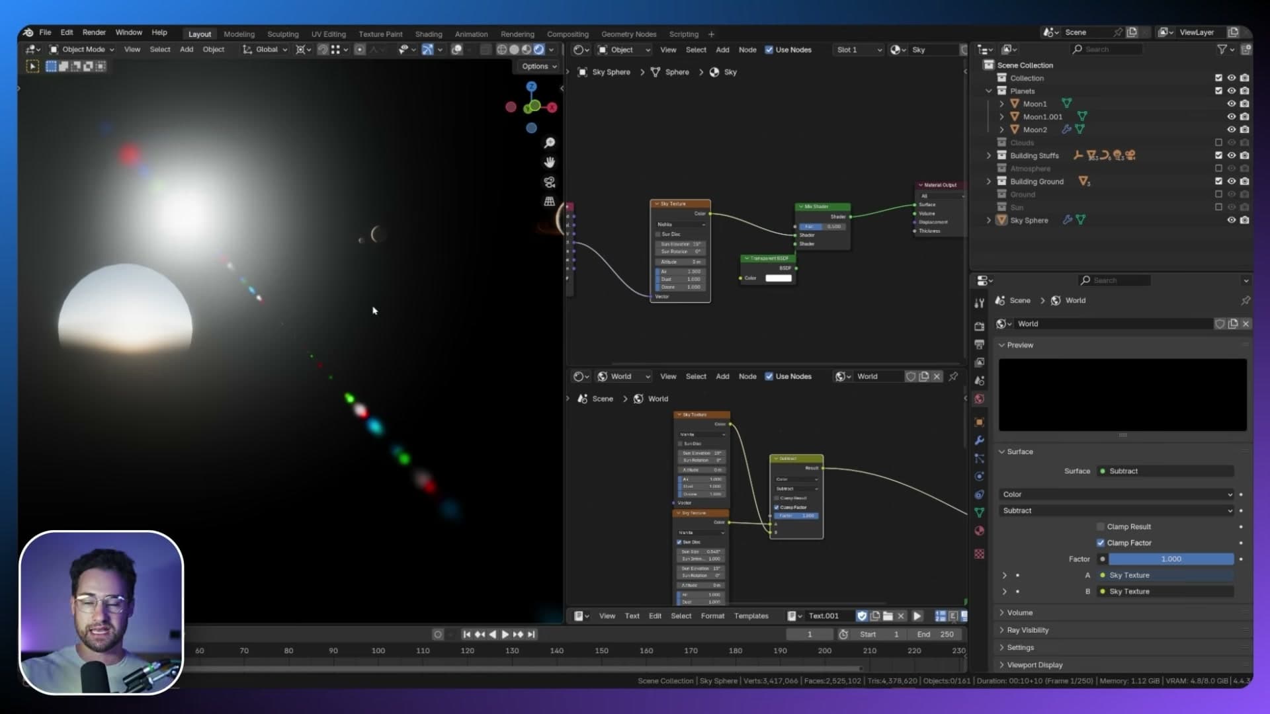
Task: Run script button in text editor
Action: point(917,616)
